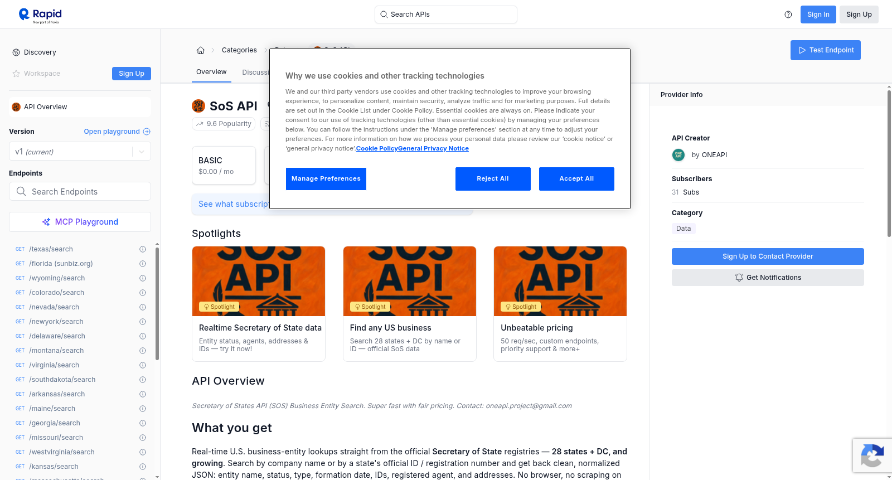Viewport: 892px width, 480px height.
Task: Click Sign In button in header
Action: click(818, 14)
